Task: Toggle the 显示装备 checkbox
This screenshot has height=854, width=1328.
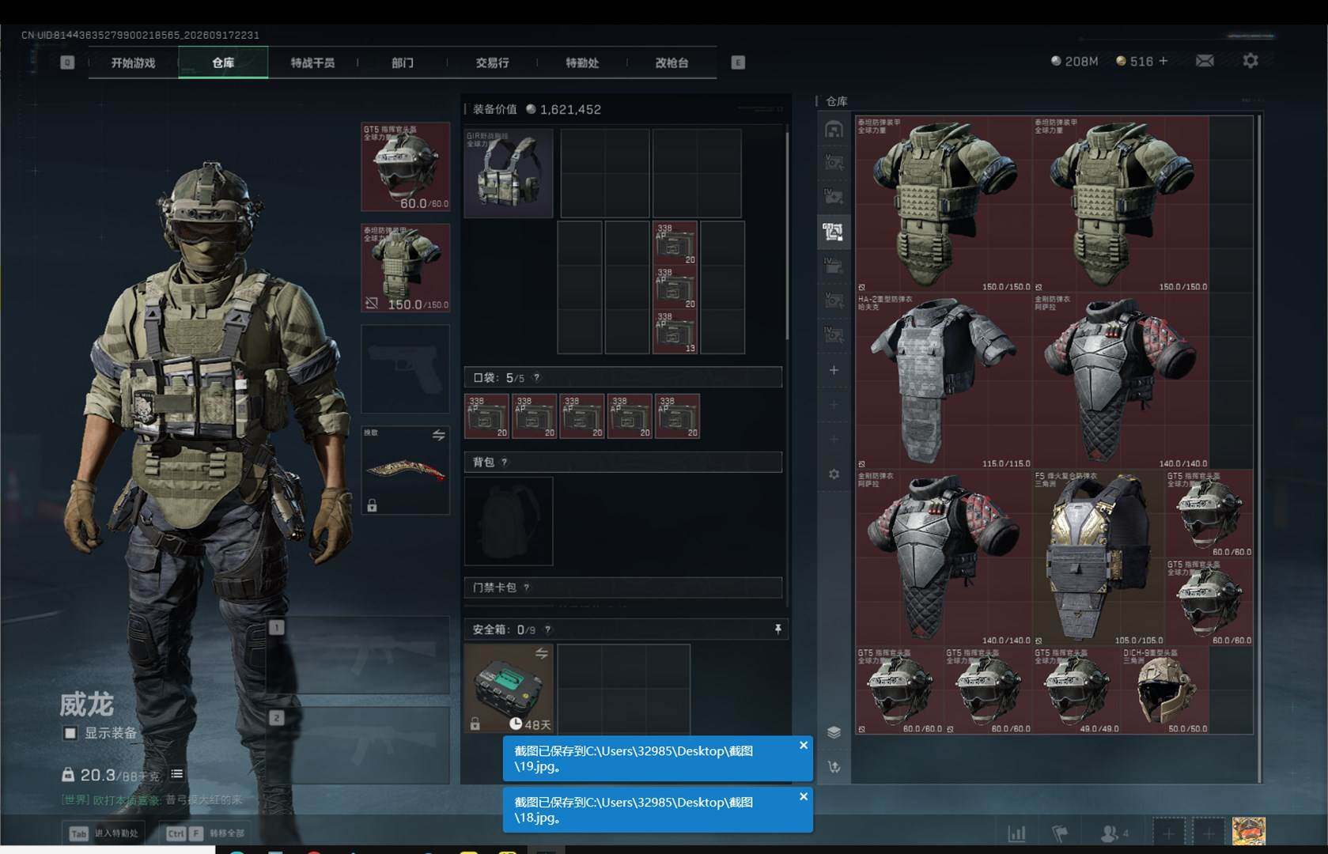Action: tap(70, 733)
